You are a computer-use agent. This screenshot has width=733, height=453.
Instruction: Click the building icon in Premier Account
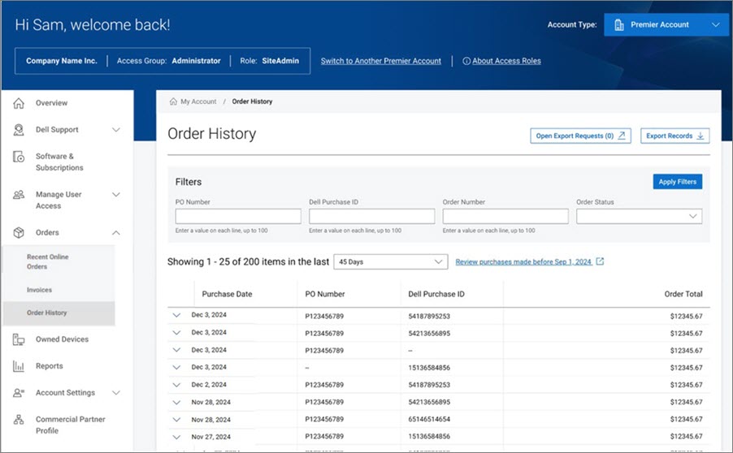coord(619,24)
